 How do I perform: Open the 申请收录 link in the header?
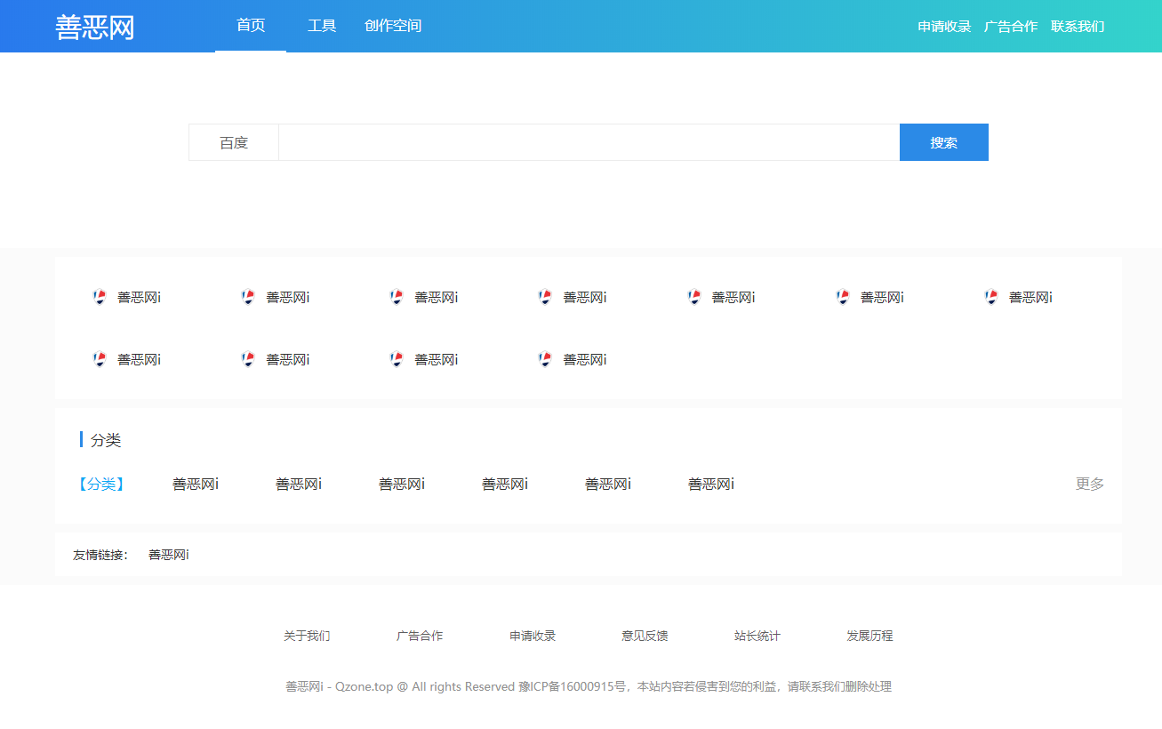click(x=942, y=26)
